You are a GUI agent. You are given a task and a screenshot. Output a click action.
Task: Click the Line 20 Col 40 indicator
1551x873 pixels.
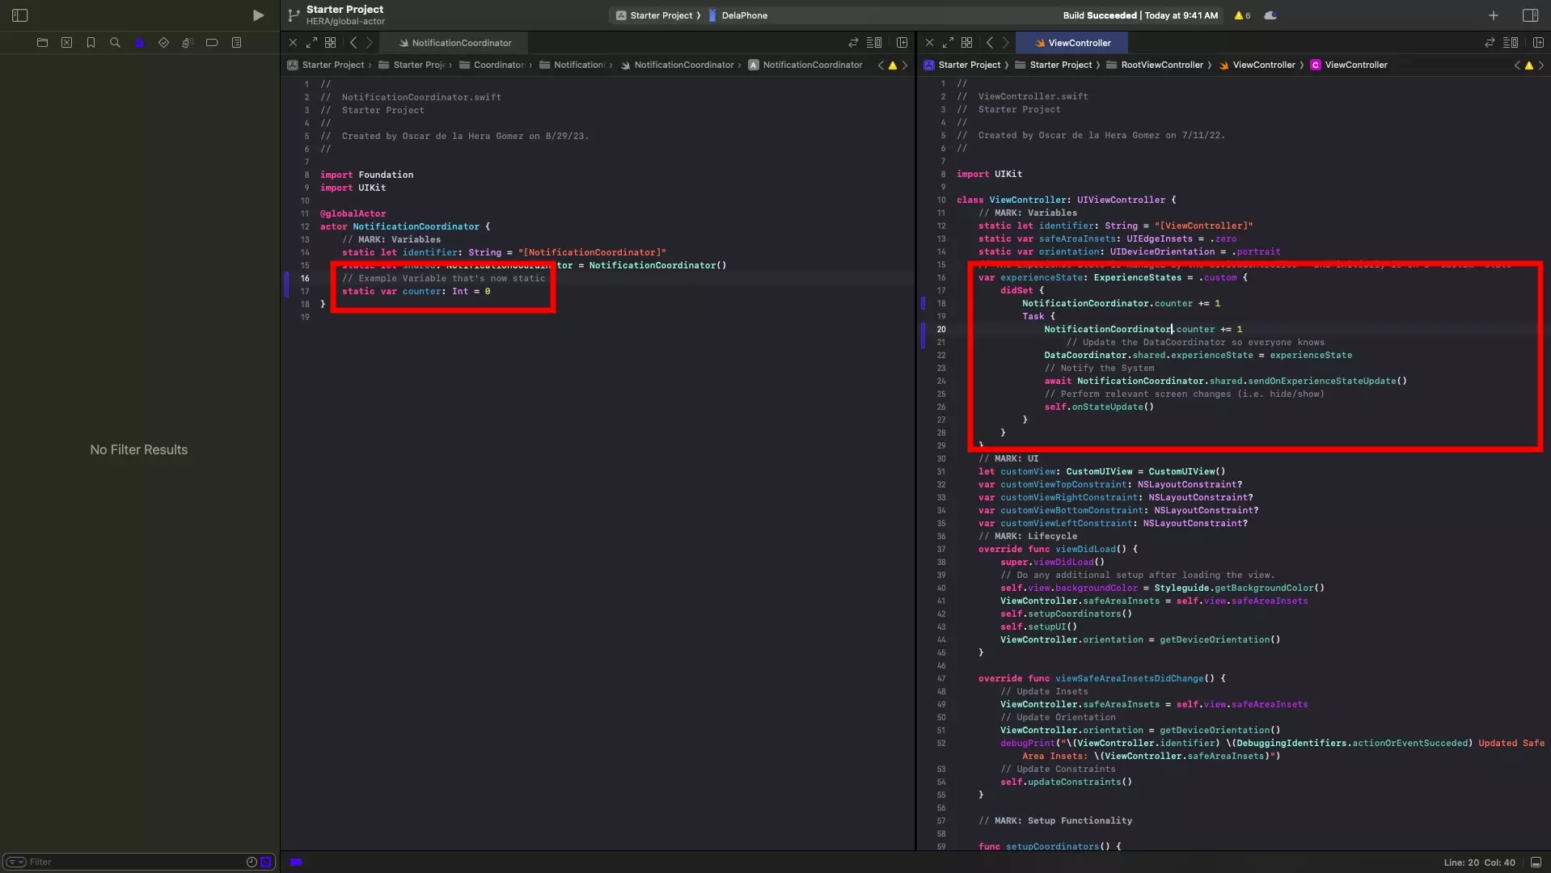1480,862
